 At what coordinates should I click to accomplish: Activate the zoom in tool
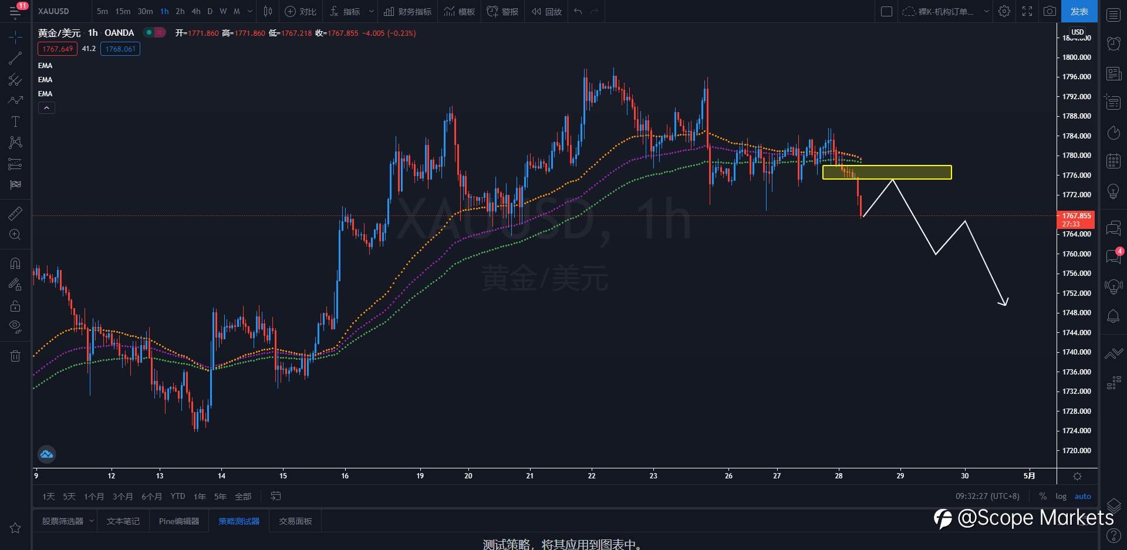tap(15, 235)
